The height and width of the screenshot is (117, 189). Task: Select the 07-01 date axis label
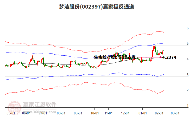pyautogui.click(x=43, y=113)
